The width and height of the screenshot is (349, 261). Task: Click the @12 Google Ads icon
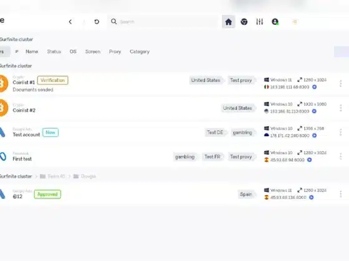click(2, 194)
